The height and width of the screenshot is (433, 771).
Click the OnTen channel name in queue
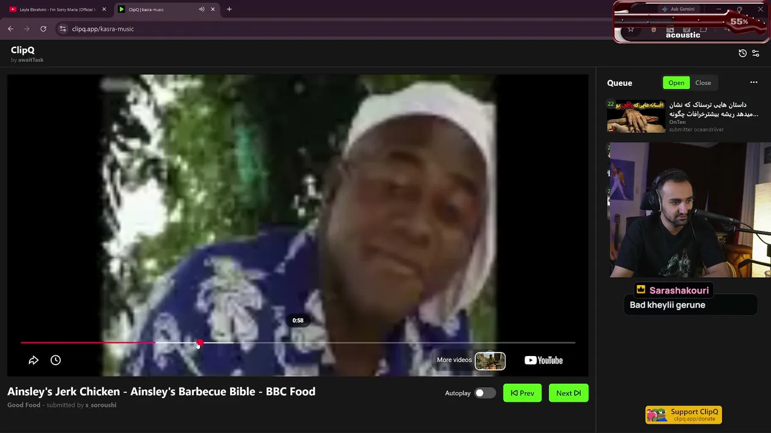677,122
